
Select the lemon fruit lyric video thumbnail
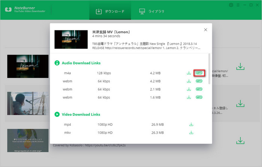[x=28, y=140]
